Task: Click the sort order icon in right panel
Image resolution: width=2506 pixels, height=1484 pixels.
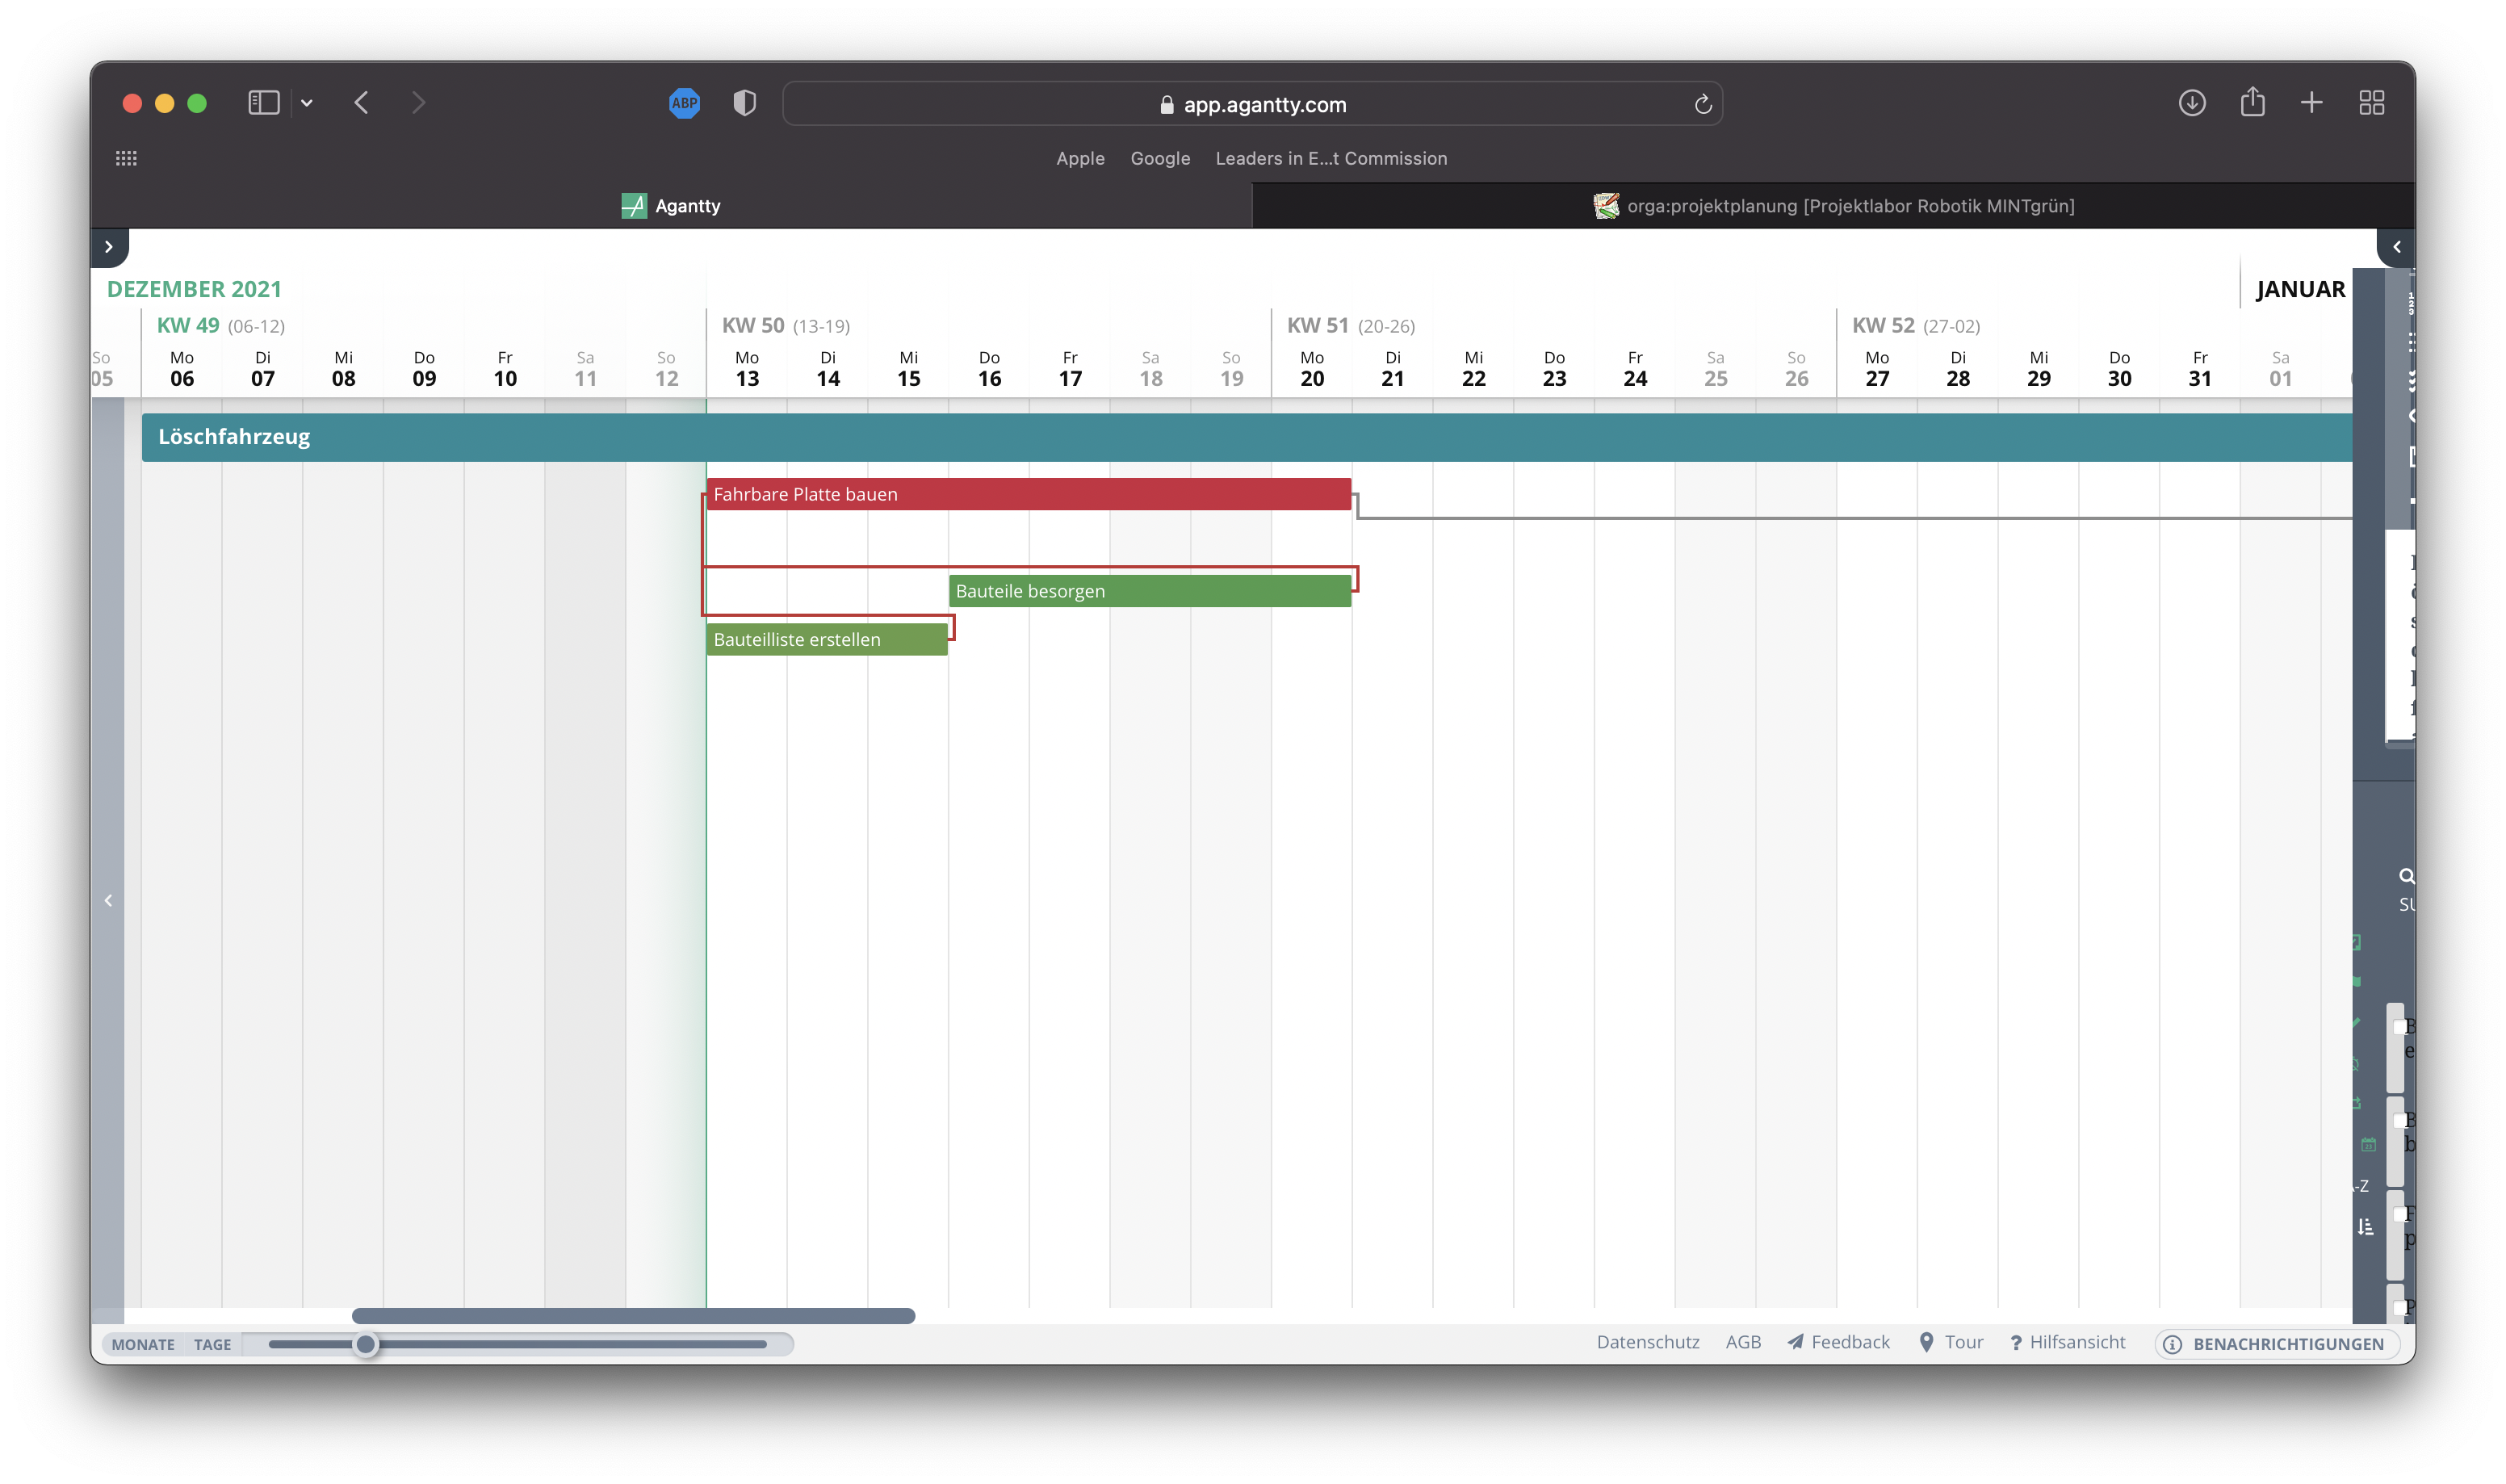Action: coord(2364,1227)
